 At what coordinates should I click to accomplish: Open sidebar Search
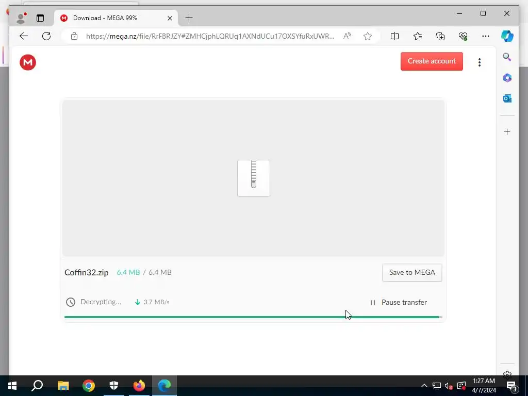click(x=507, y=57)
